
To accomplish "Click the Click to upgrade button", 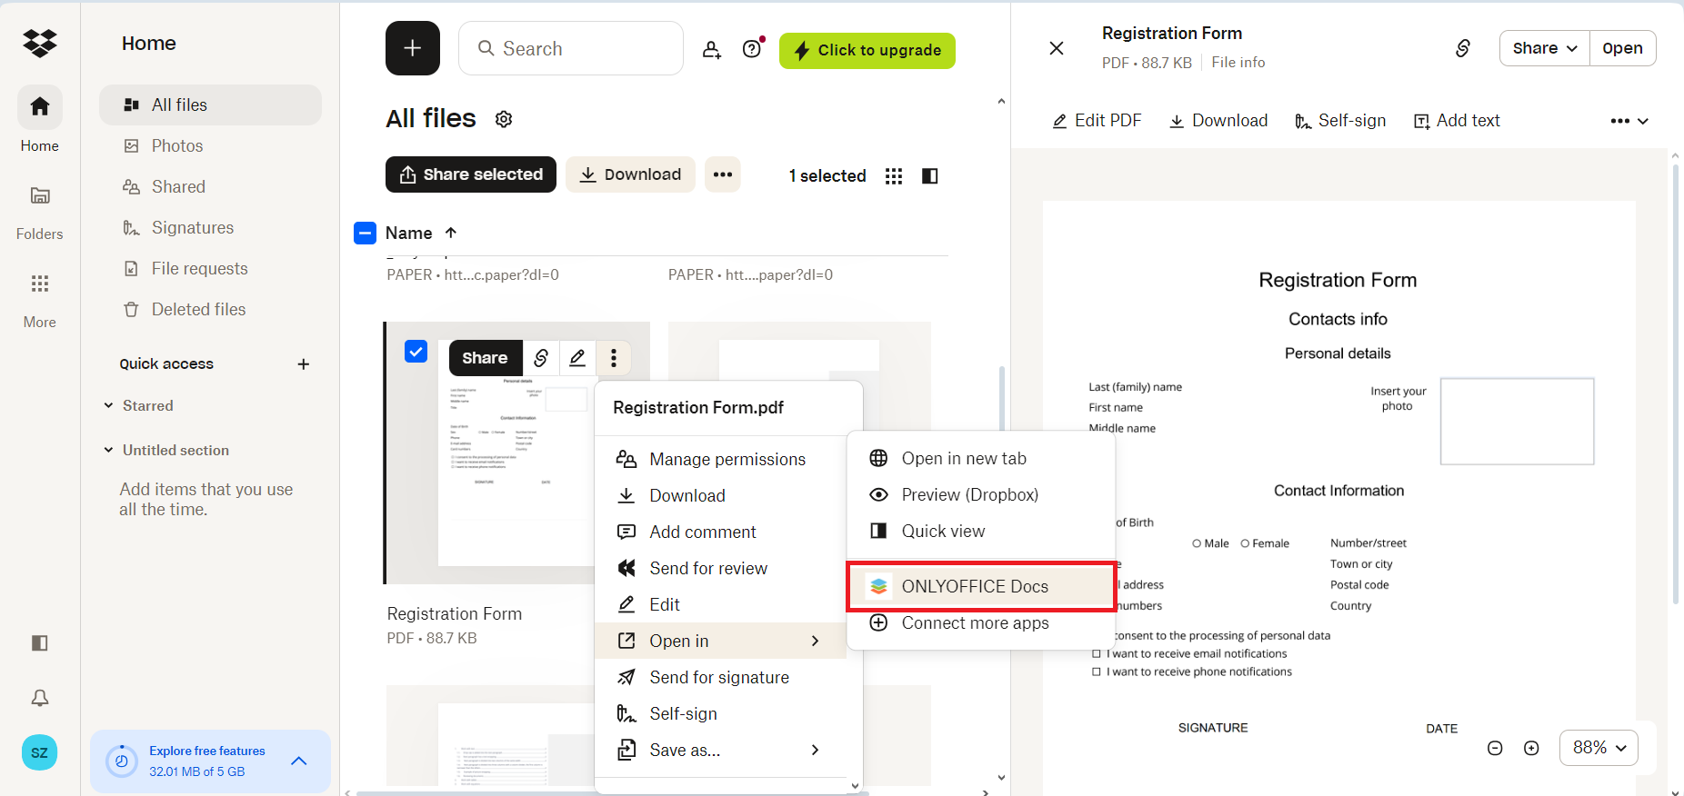I will point(867,50).
